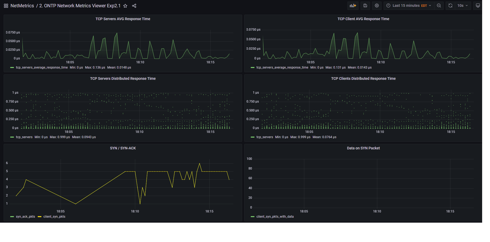
Task: Open TCP Servers AVG Response Time panel menu
Action: 123,19
